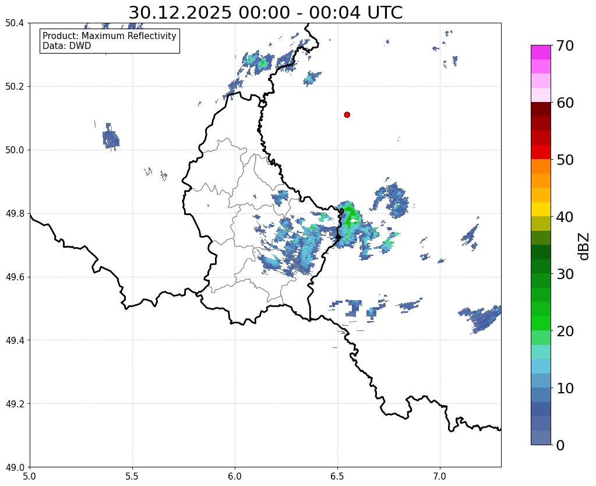Click the 7.0 longitude axis label

(x=440, y=476)
